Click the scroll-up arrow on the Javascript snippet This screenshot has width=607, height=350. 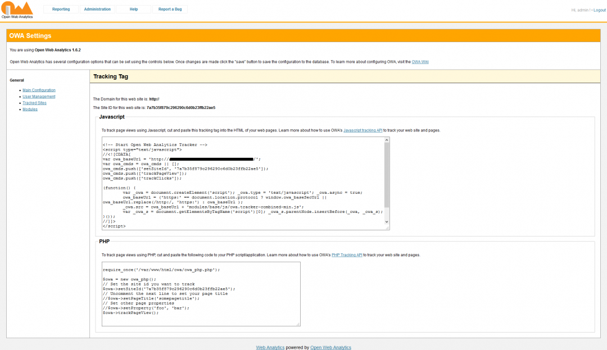coord(386,141)
